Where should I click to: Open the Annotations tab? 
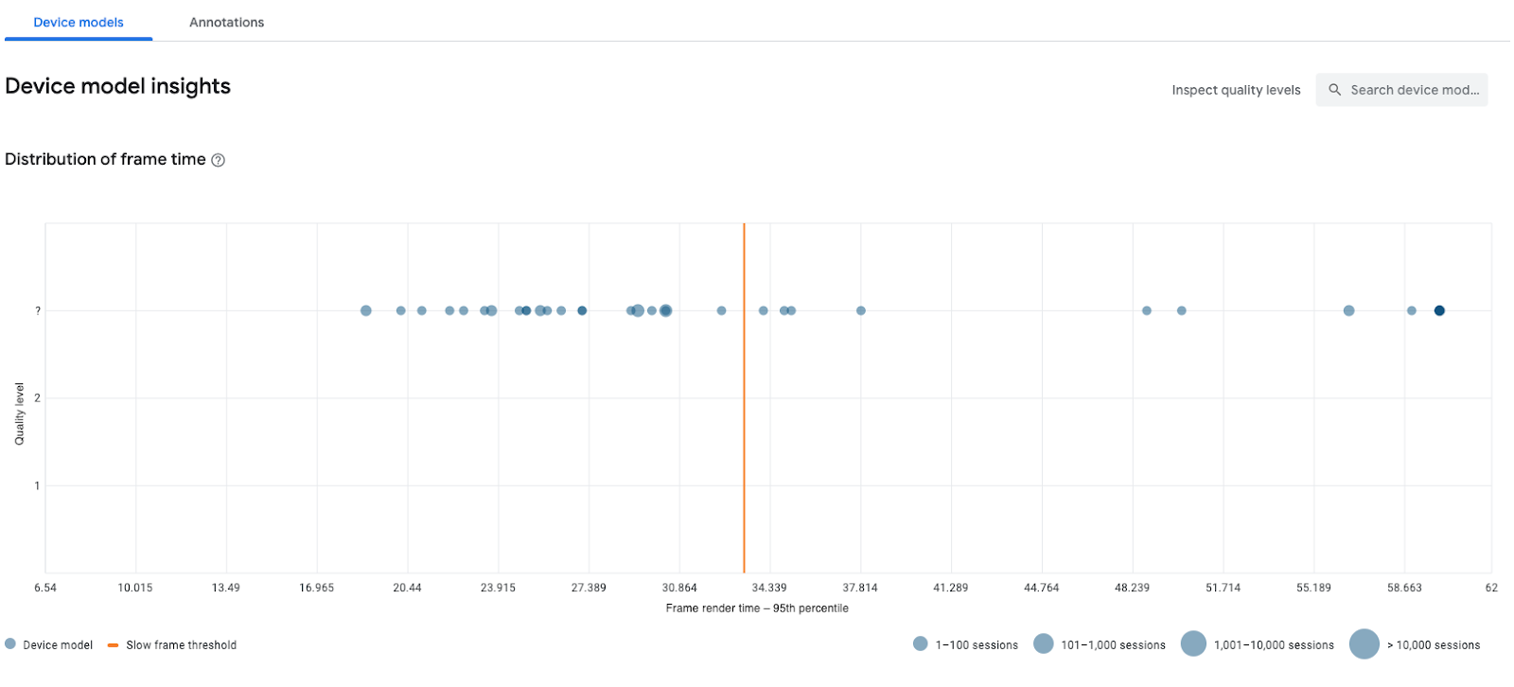[x=226, y=22]
